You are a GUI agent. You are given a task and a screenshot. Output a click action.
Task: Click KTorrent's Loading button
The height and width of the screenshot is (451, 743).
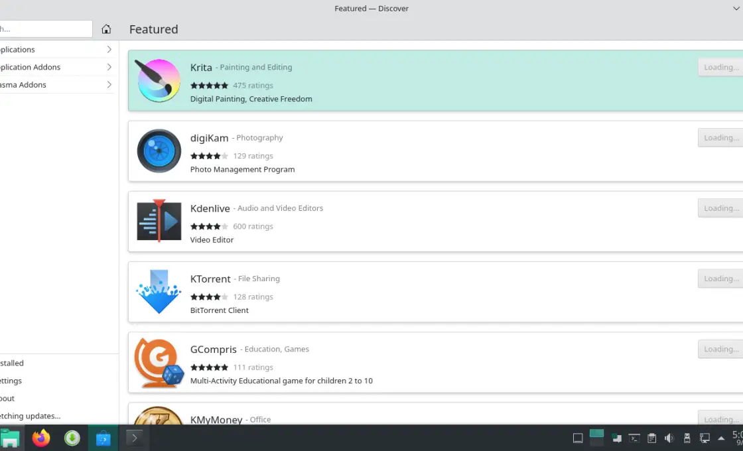[x=720, y=279]
